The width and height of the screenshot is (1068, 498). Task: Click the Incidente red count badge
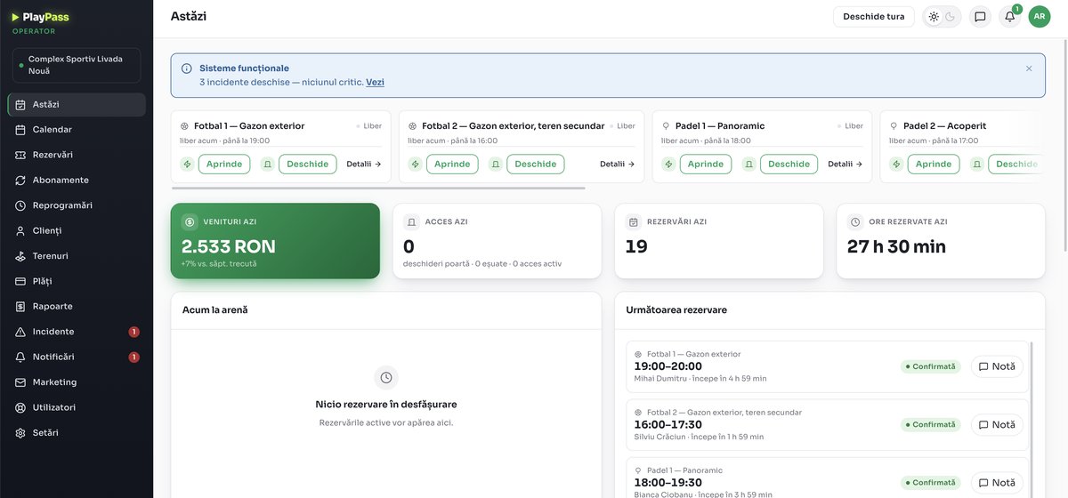[x=134, y=332]
